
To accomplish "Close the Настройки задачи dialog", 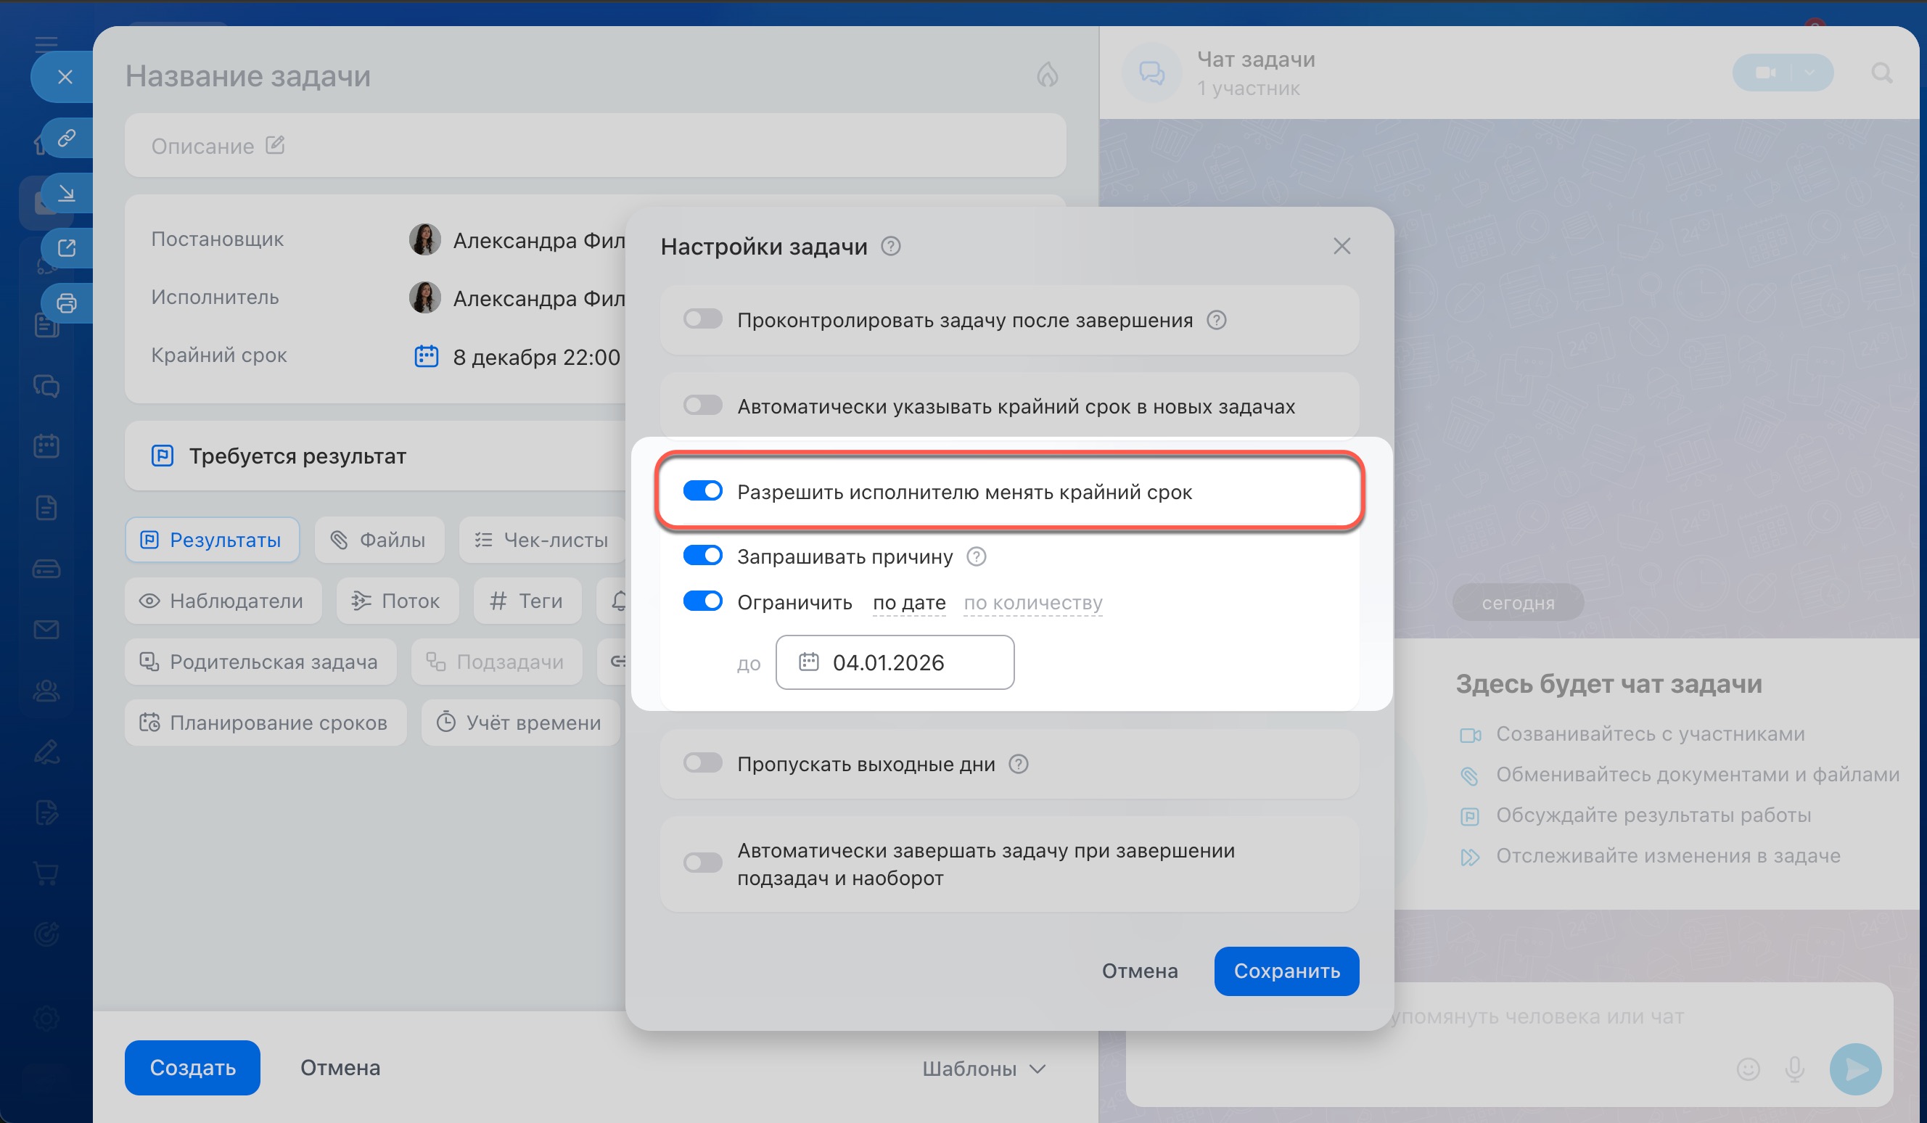I will pos(1341,246).
